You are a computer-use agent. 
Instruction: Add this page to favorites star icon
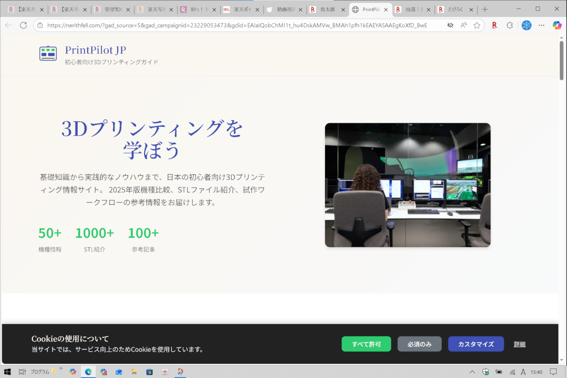click(x=477, y=25)
